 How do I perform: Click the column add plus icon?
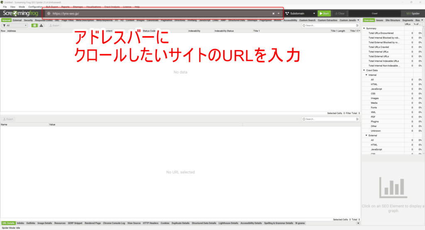click(359, 31)
